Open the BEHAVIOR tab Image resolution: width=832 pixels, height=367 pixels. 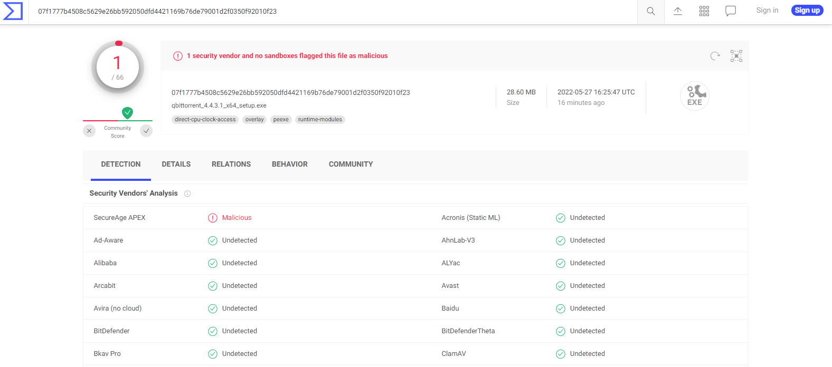click(x=290, y=165)
